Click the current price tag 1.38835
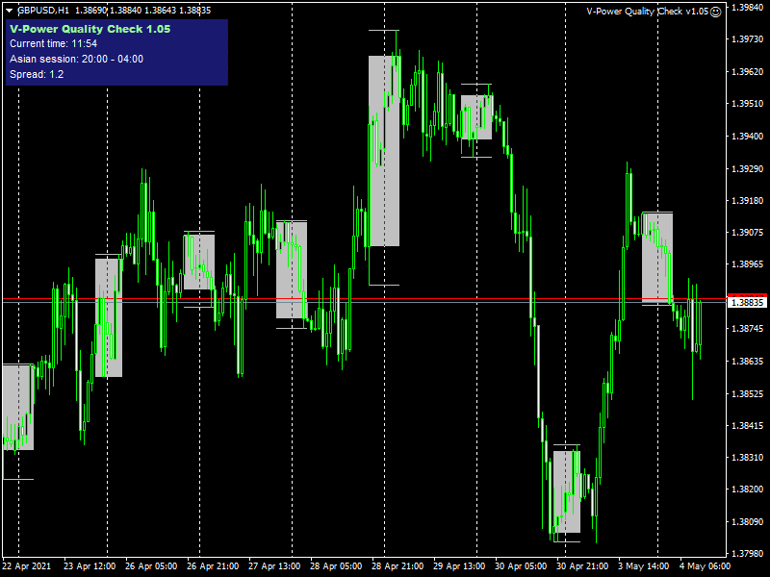This screenshot has width=770, height=577. click(748, 302)
